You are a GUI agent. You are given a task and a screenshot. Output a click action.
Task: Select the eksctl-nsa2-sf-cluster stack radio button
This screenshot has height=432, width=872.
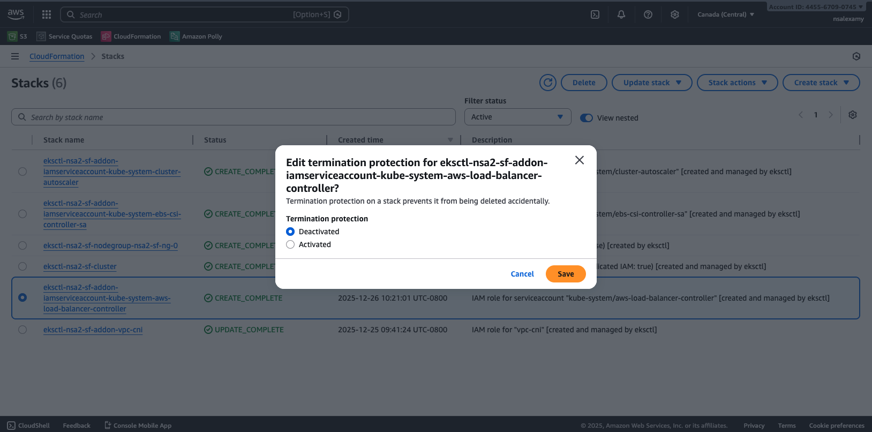(x=22, y=266)
